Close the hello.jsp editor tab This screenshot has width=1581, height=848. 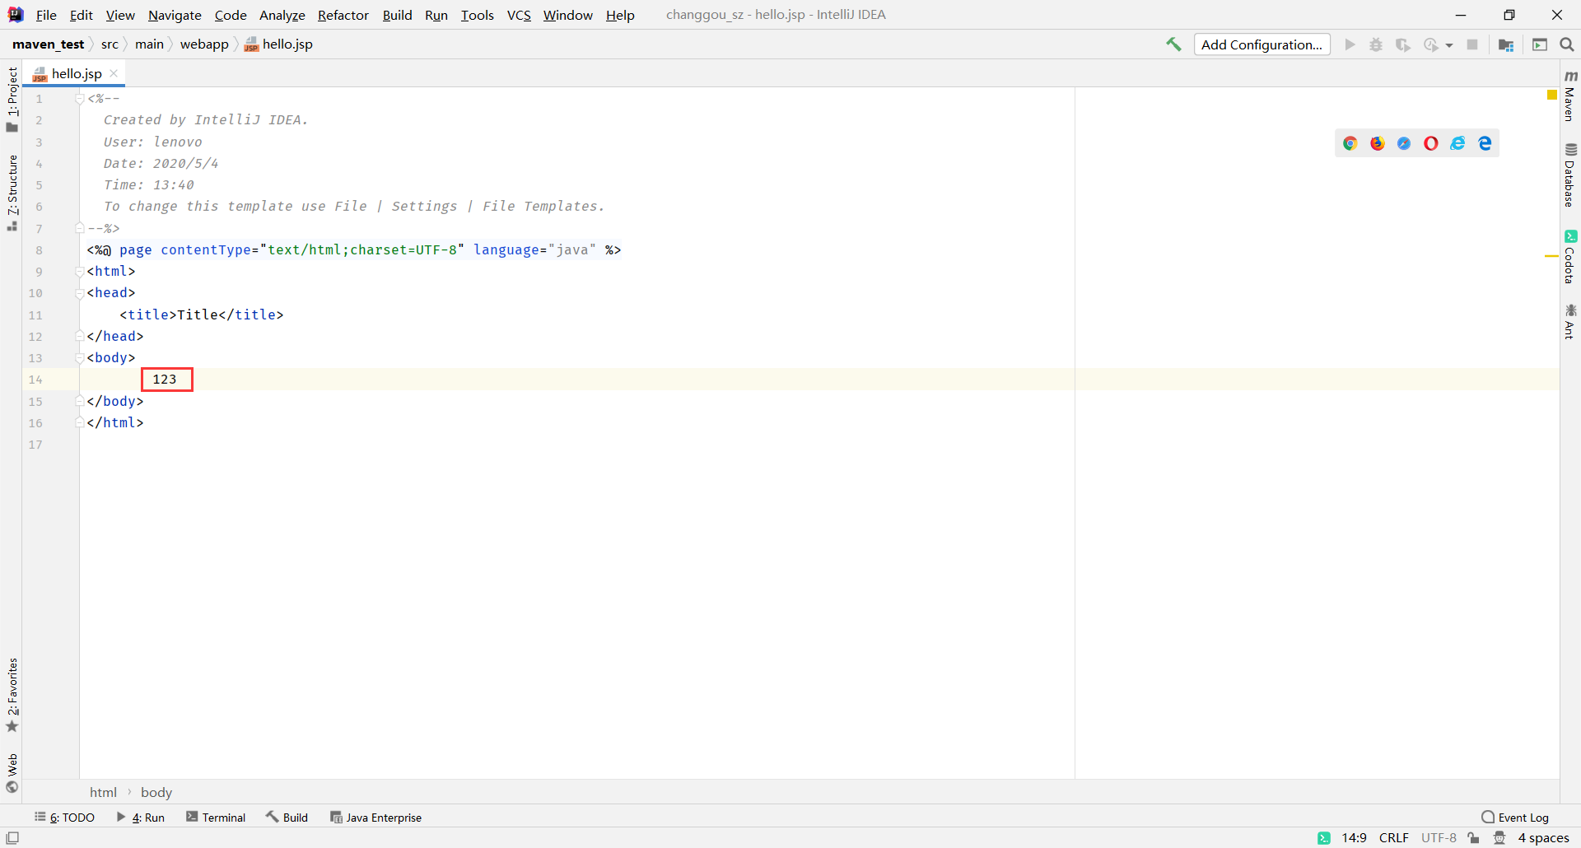point(114,74)
